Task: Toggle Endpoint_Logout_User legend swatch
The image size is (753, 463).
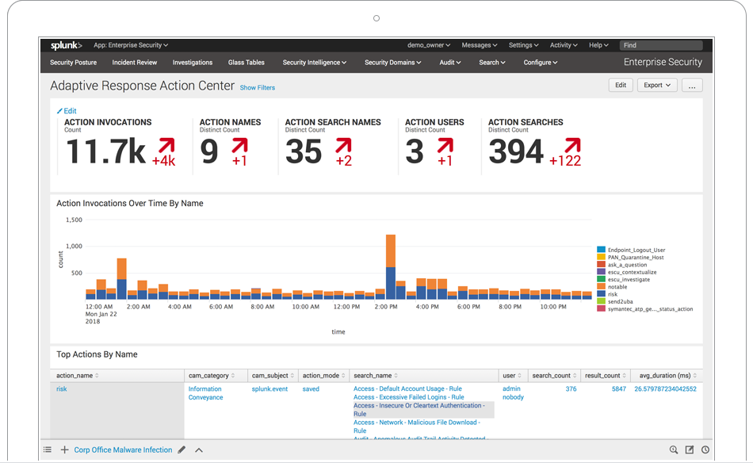Action: click(601, 250)
